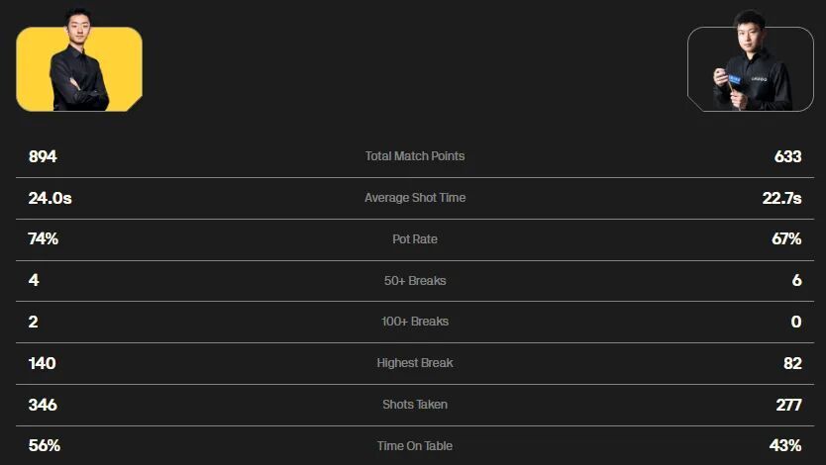This screenshot has width=826, height=465.
Task: Click the 100+ Breaks label
Action: pos(414,322)
